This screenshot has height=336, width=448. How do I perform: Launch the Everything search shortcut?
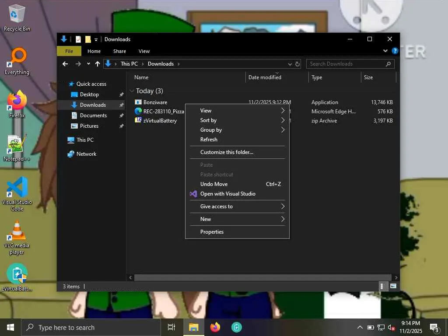[17, 61]
